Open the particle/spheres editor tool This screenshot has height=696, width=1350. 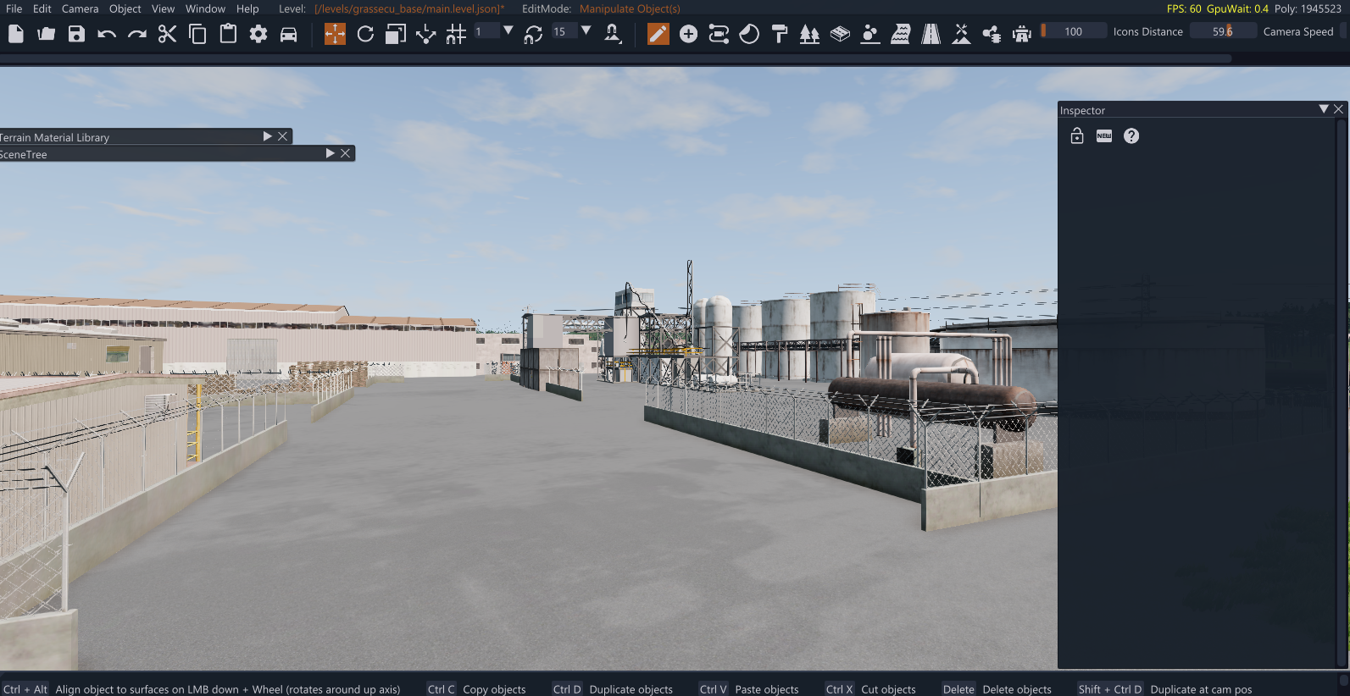pyautogui.click(x=870, y=34)
